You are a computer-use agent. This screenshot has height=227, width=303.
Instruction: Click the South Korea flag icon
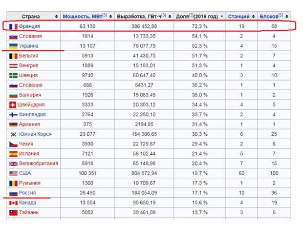click(13, 134)
